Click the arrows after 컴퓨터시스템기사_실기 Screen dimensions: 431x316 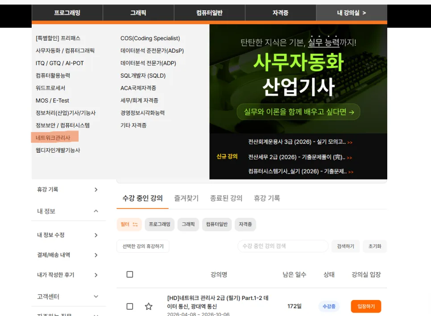351,172
